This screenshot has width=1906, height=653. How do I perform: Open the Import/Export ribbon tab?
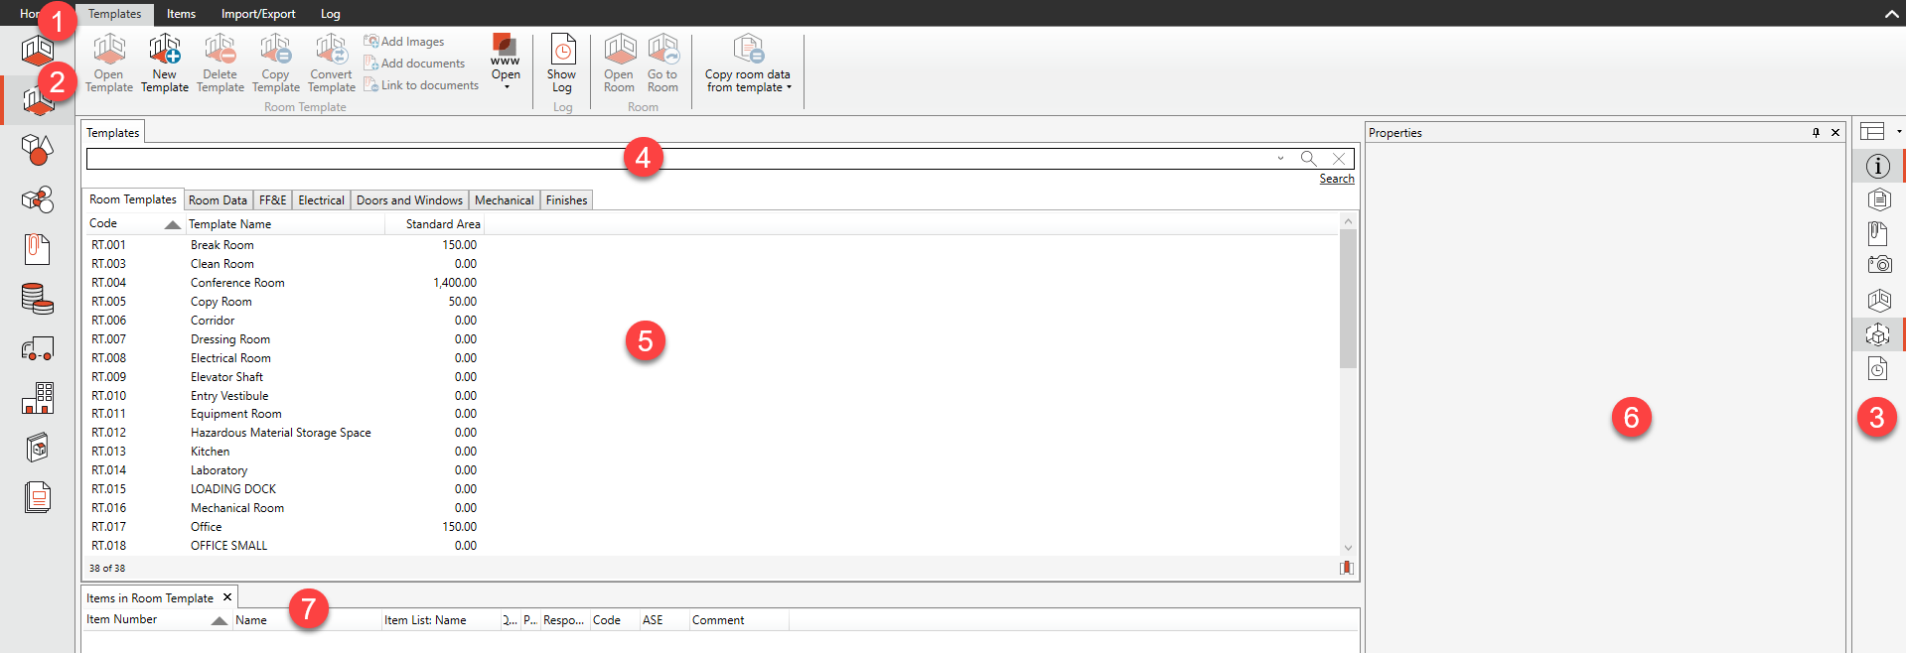[x=258, y=14]
